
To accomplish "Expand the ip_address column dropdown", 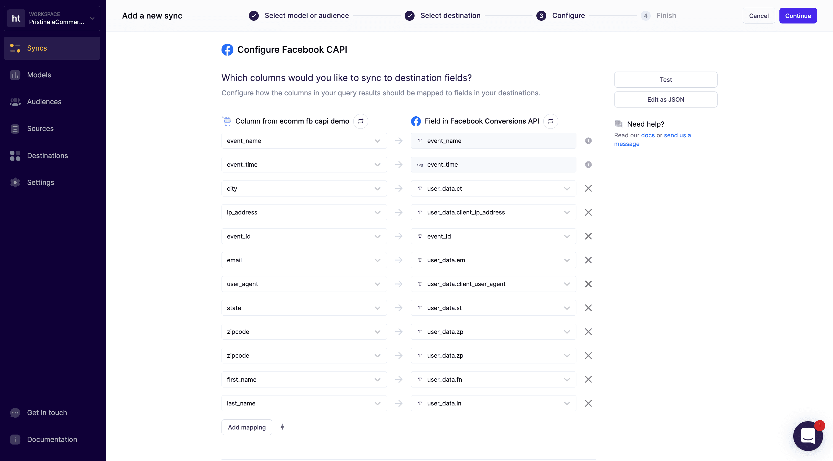I will (377, 212).
